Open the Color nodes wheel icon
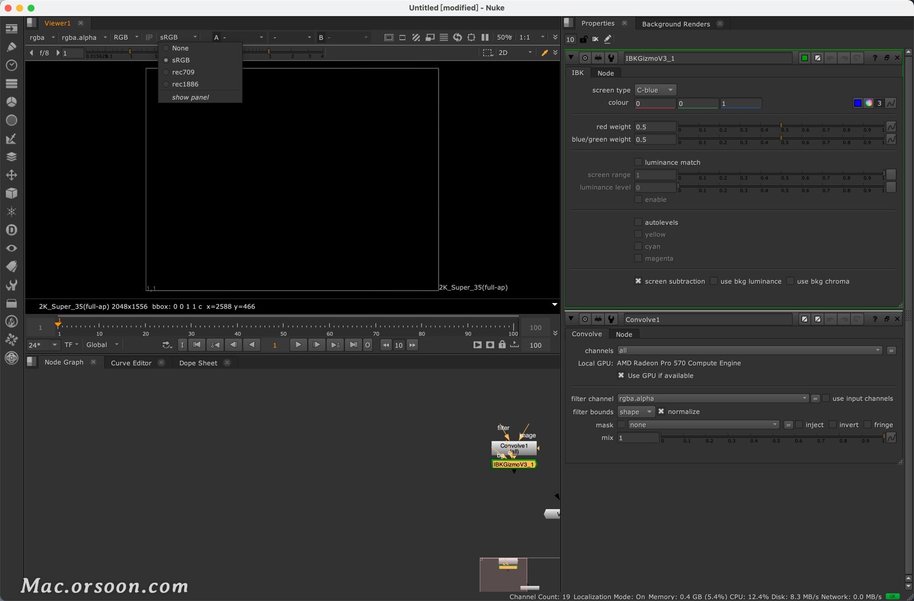This screenshot has height=601, width=914. pos(11,102)
